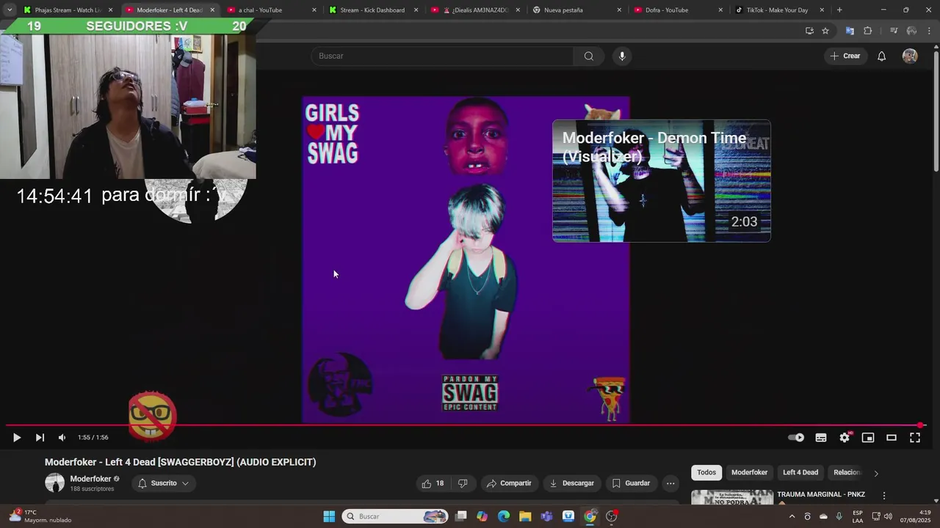Open the browser extensions puzzle icon

tap(867, 31)
